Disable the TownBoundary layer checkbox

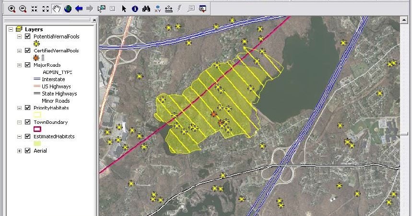27,122
